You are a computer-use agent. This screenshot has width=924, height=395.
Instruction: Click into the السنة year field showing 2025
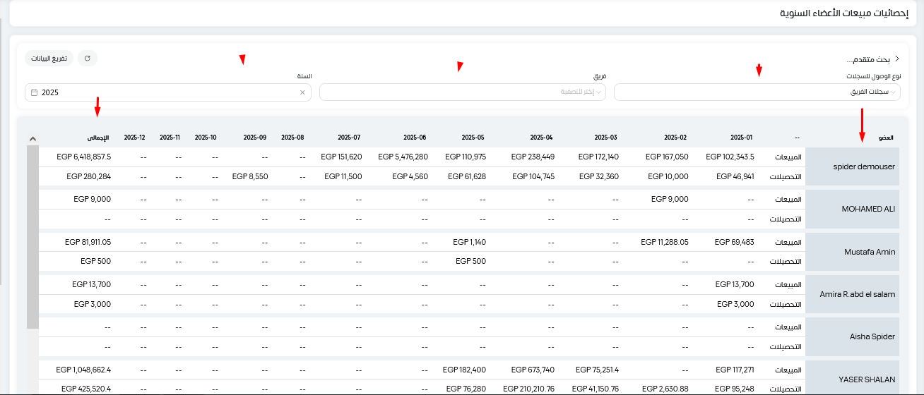[168, 92]
